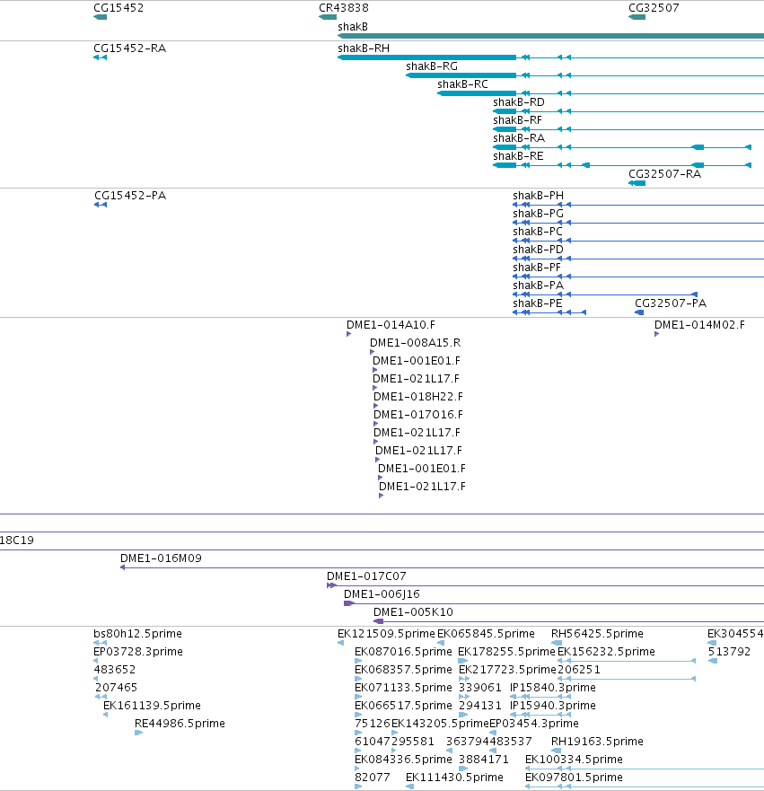Select the 207465 EST label
Image resolution: width=764 pixels, height=791 pixels.
(116, 688)
